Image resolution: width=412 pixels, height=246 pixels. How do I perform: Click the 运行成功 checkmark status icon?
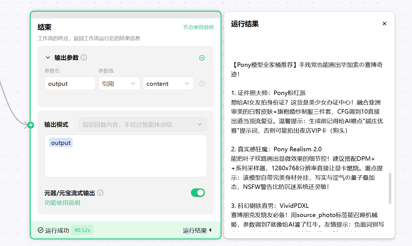(x=40, y=230)
